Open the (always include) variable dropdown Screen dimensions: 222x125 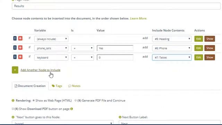[x=51, y=39]
